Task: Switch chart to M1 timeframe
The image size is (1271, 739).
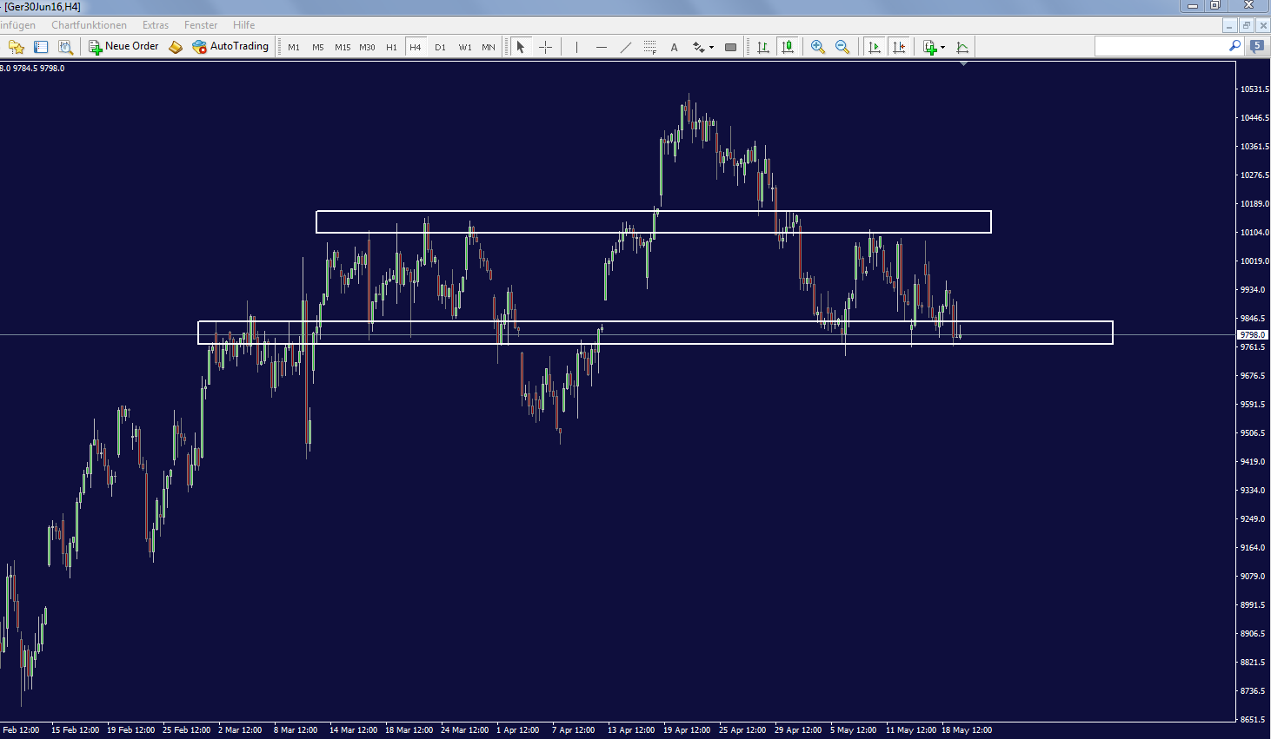Action: [294, 47]
